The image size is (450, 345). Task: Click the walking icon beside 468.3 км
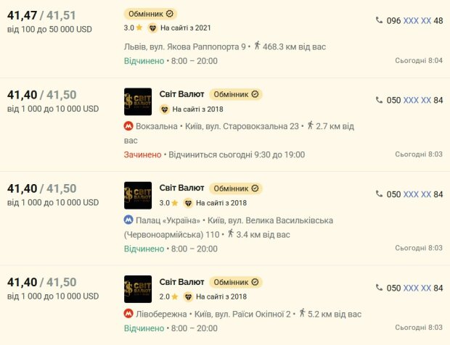(257, 46)
